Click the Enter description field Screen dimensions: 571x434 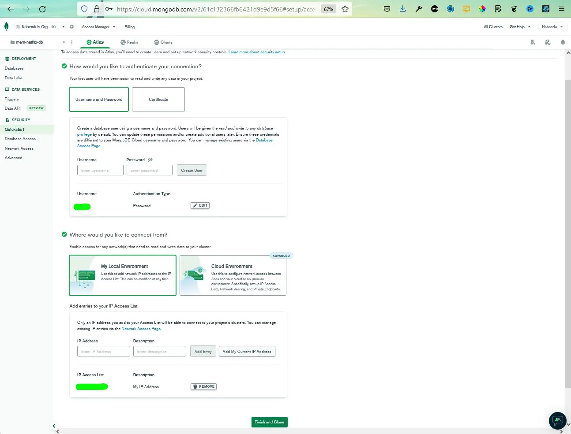160,351
